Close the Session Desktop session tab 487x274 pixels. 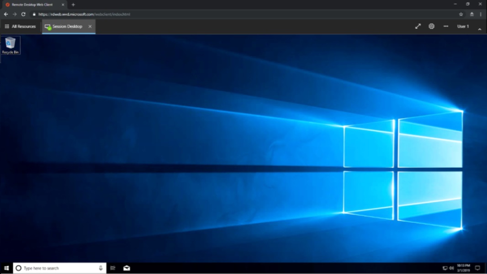(x=90, y=26)
